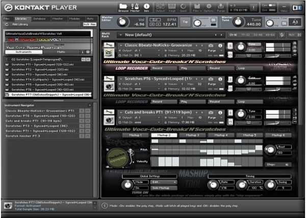Open the Classic Bbeatz instrument name dropdown
306x218 pixels.
[x=121, y=46]
